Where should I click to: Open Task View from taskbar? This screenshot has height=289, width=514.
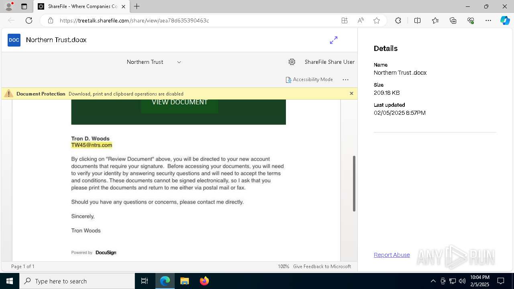tap(145, 281)
